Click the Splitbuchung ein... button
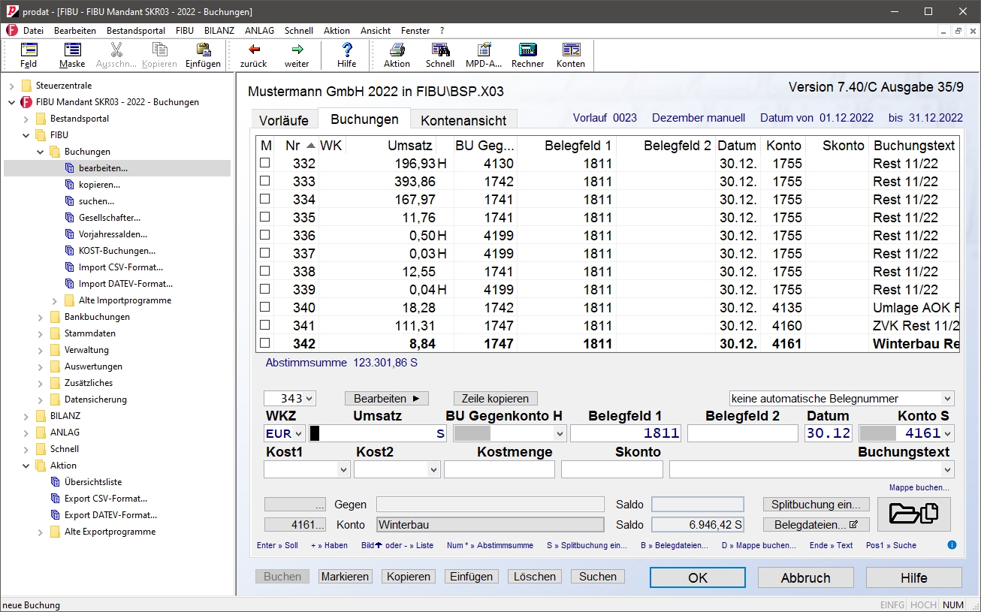 pos(816,505)
